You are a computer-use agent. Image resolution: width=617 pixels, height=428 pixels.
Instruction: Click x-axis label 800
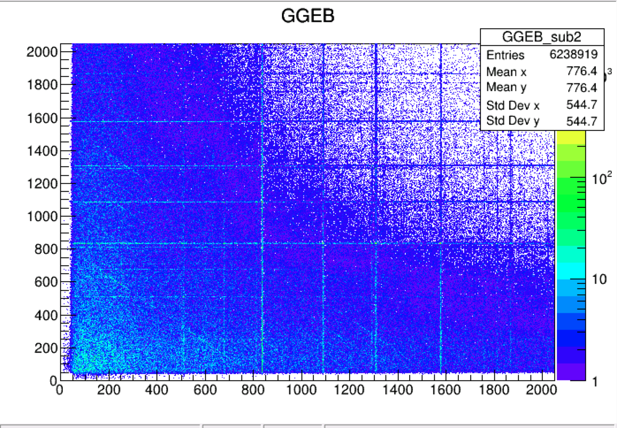(x=253, y=390)
